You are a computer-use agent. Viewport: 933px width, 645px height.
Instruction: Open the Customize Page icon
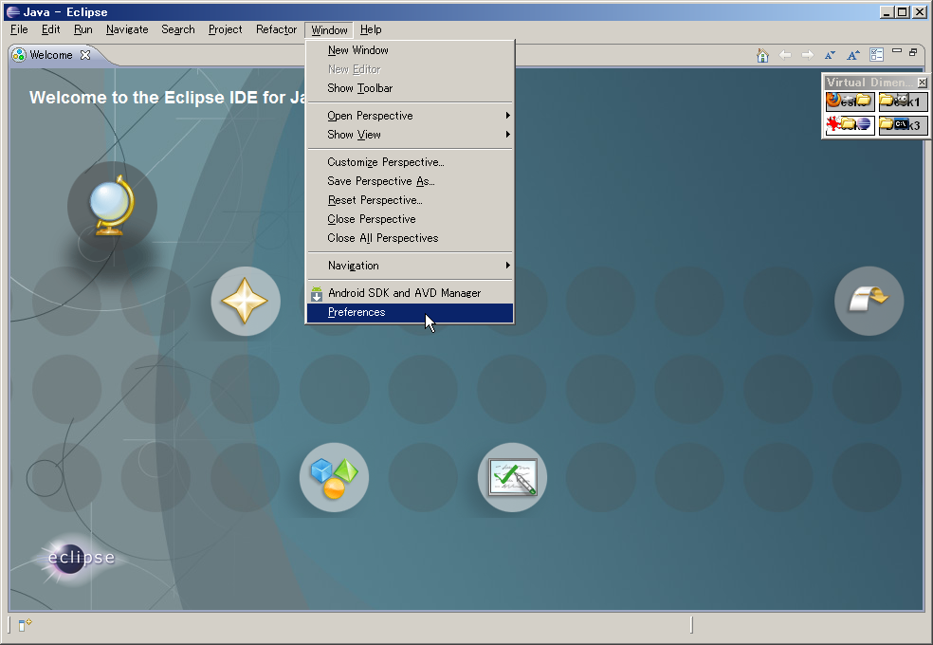pos(876,55)
